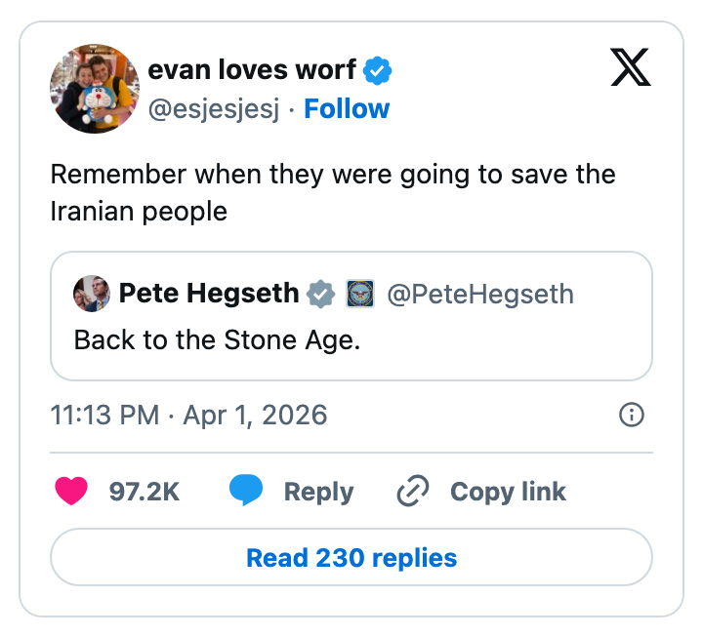
Task: Click the info circle icon
Action: click(632, 416)
